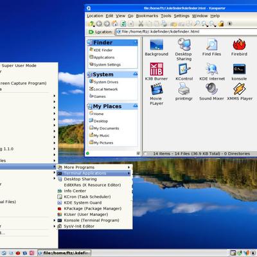This screenshot has height=257, width=257.
Task: Click the green status indicator in sidebar footer
Action: 87,154
